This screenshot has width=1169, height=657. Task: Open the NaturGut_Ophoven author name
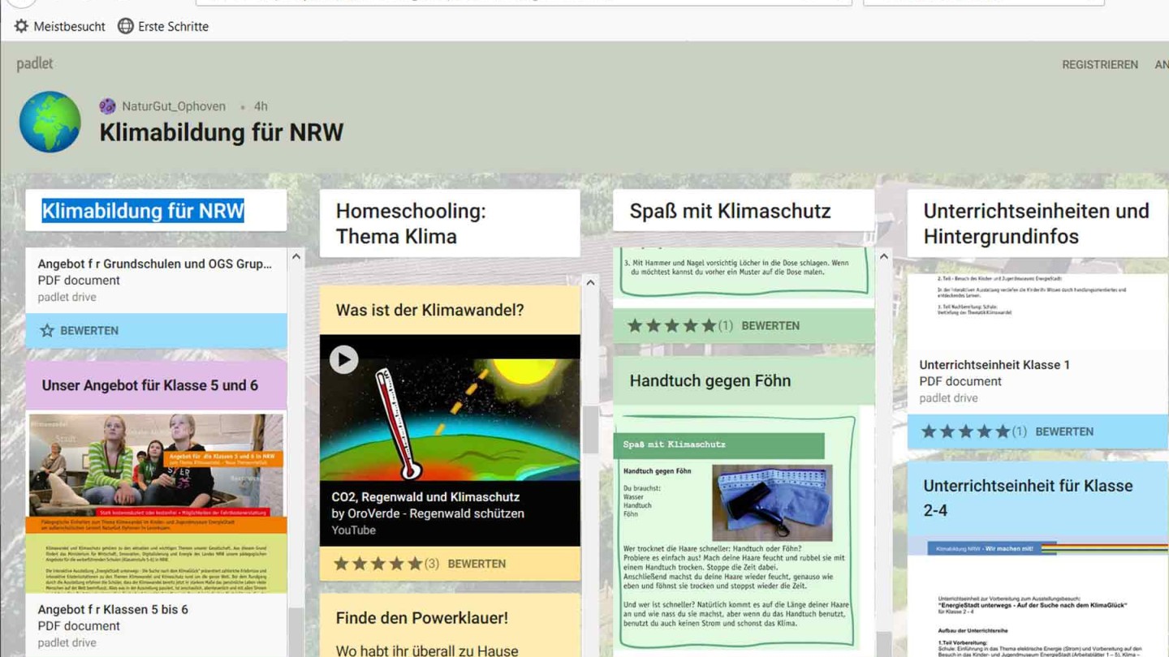pos(174,106)
